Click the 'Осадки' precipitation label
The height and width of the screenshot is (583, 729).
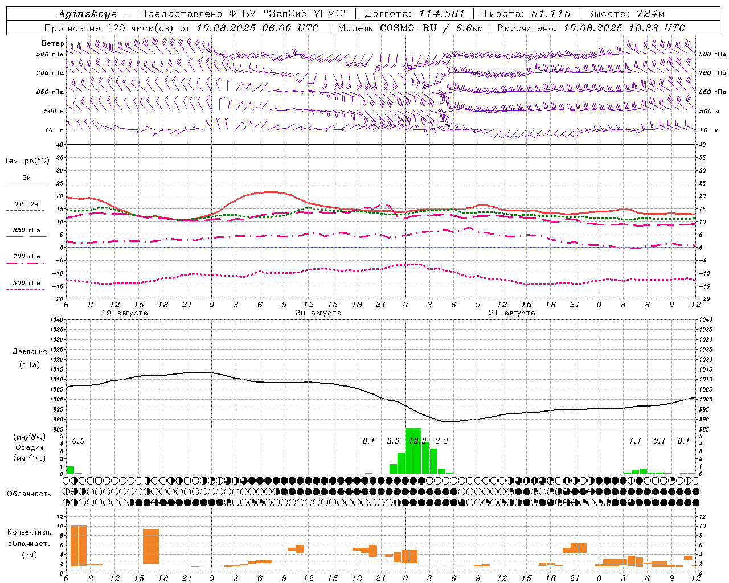coord(29,447)
